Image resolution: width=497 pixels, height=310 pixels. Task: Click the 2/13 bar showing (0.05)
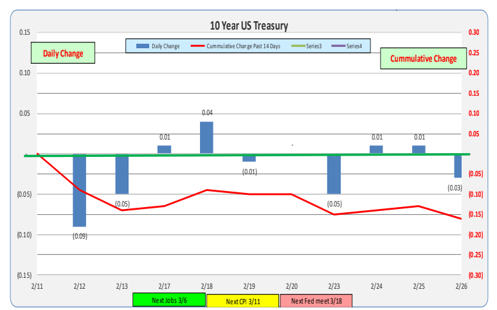click(122, 174)
